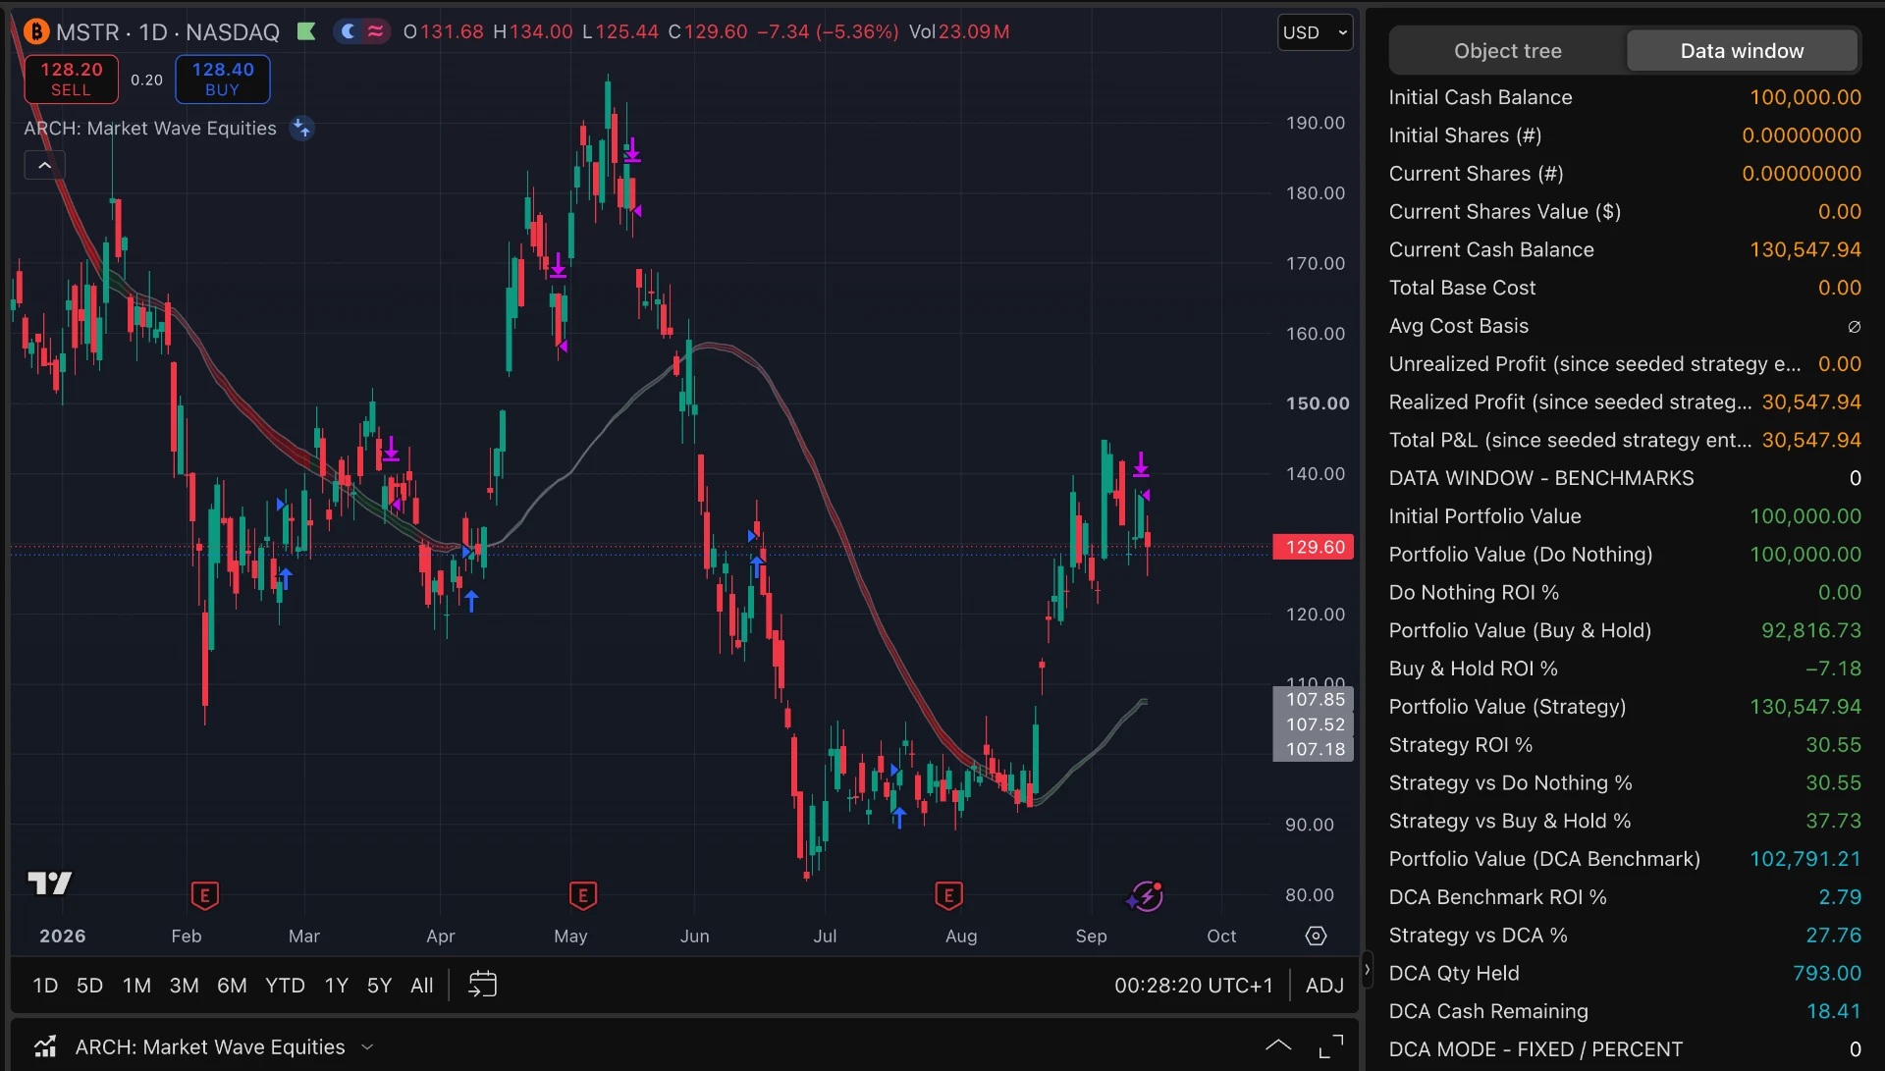Click the strategy tester icon in bottom panel
Image resolution: width=1885 pixels, height=1071 pixels.
pyautogui.click(x=45, y=1047)
